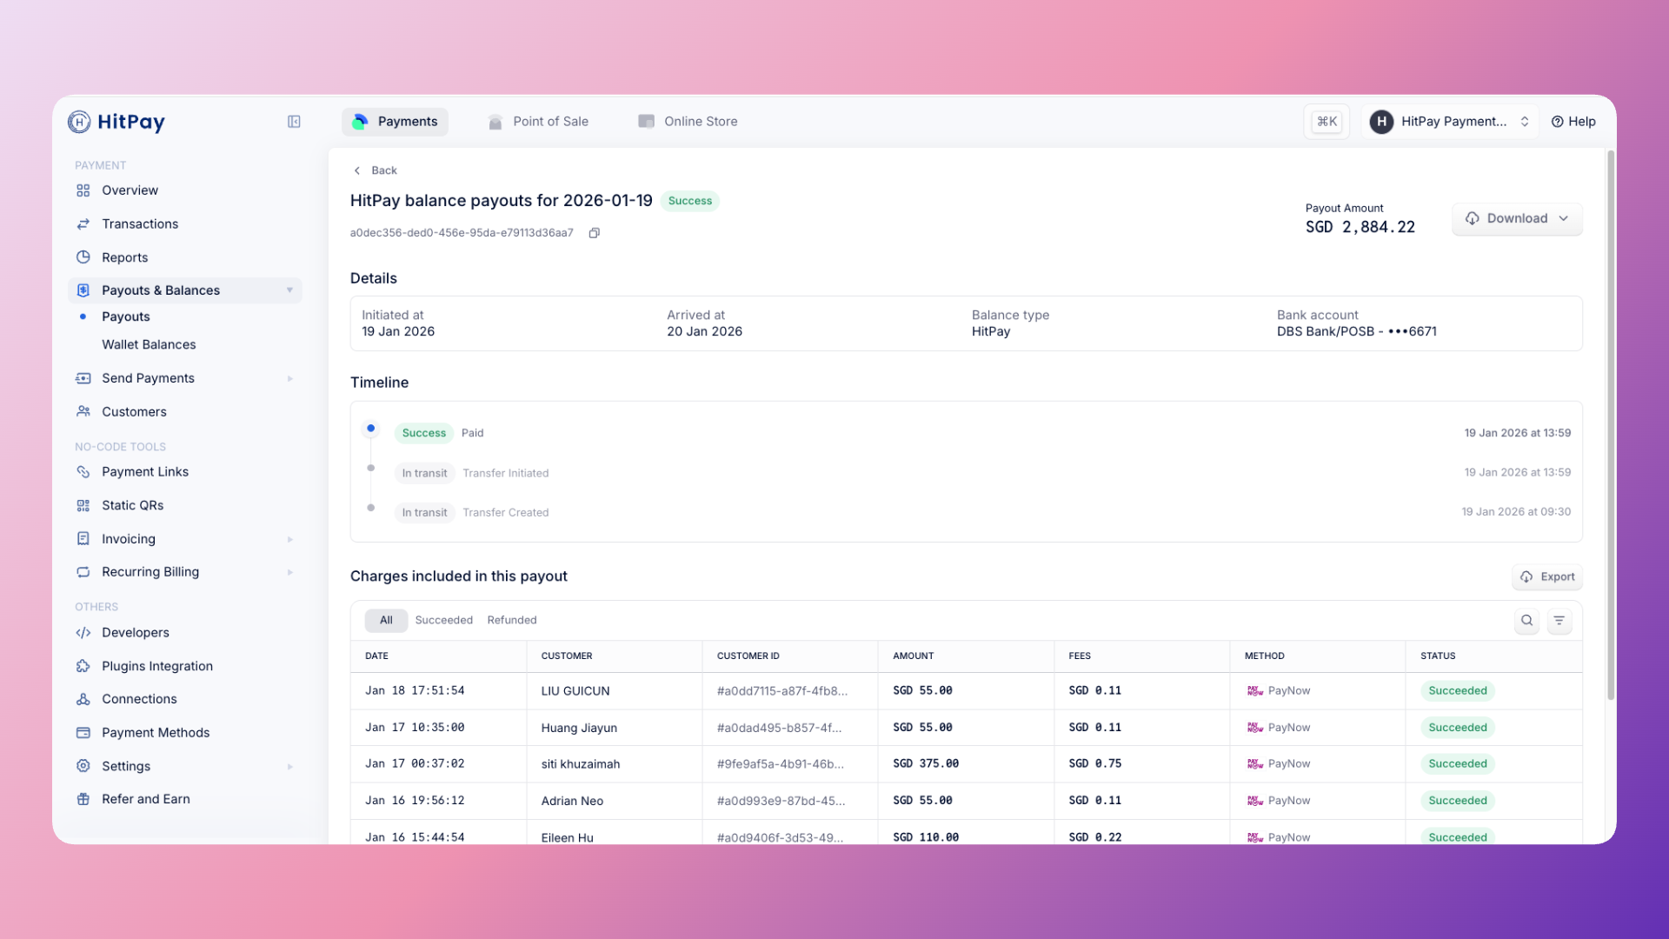1669x939 pixels.
Task: Show All charges filter
Action: [x=386, y=621]
